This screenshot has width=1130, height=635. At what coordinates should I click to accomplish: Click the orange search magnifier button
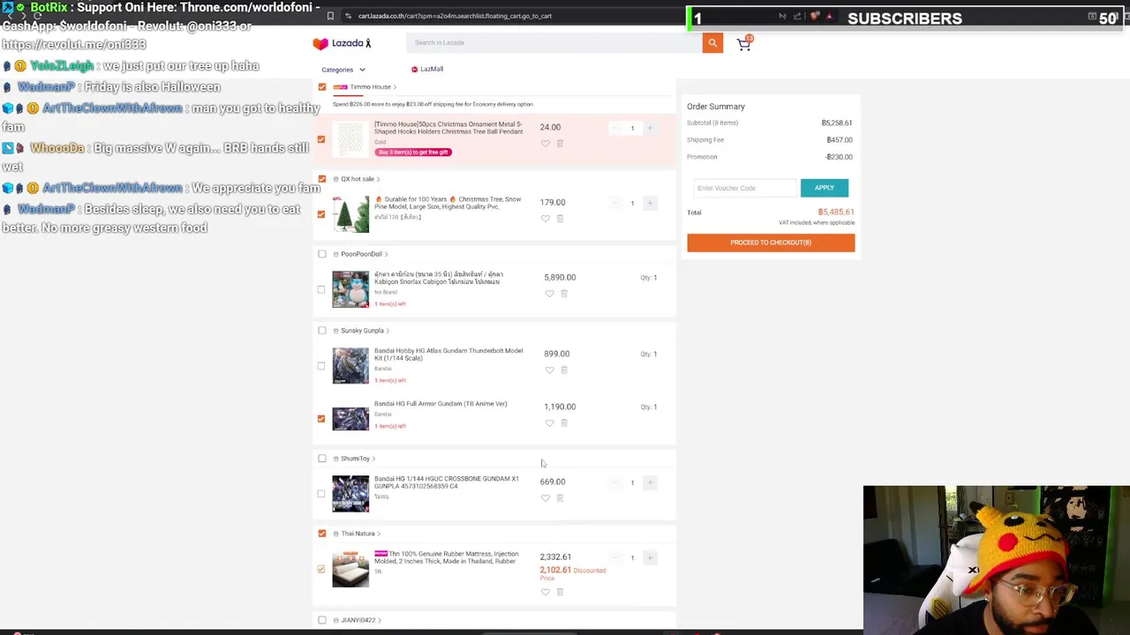click(712, 42)
